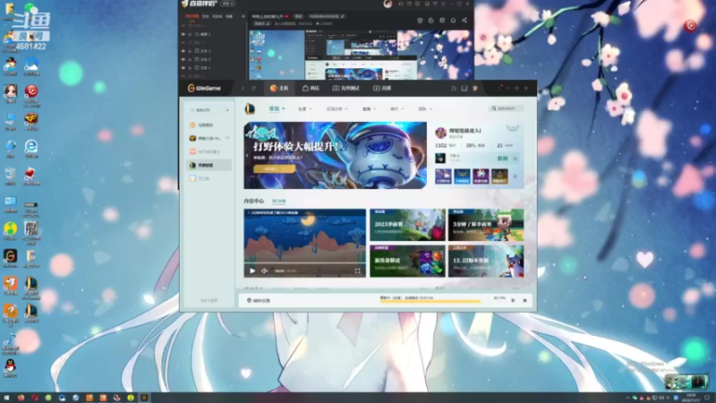Mute the content center video
The width and height of the screenshot is (716, 403).
point(264,271)
